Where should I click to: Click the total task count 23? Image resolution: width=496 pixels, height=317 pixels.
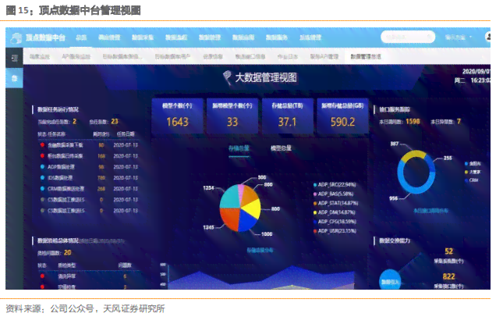click(x=114, y=121)
